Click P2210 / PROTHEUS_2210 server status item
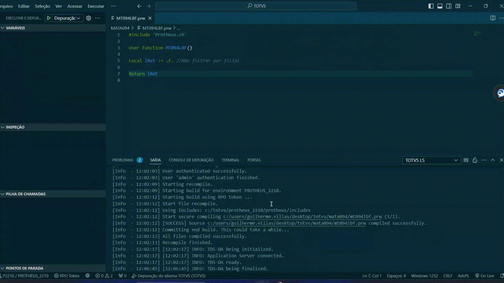504x283 pixels. (x=25, y=276)
